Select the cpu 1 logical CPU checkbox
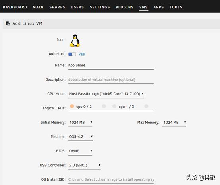 point(114,106)
